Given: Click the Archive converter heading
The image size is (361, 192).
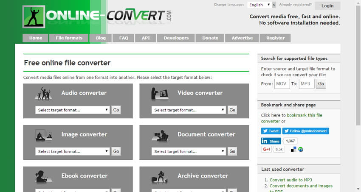Looking at the screenshot, I should 203,176.
